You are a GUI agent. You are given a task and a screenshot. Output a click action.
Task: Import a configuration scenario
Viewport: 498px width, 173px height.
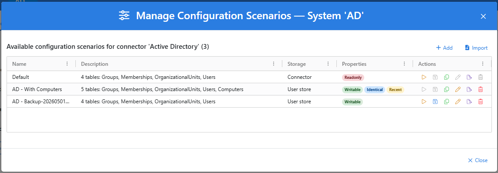click(476, 47)
